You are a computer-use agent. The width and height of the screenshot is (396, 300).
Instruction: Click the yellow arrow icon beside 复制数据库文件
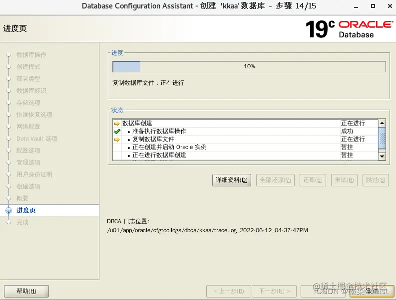click(117, 140)
